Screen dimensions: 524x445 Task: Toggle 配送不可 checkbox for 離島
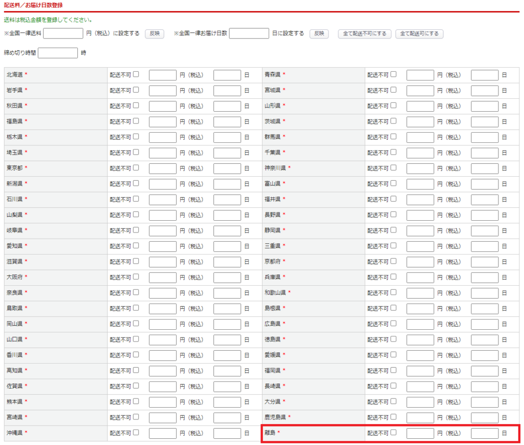click(x=394, y=432)
